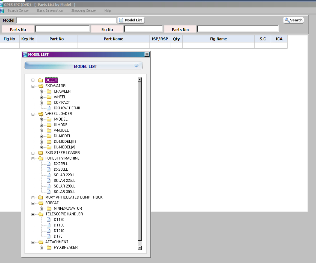
Task: Click the DOZER folder icon
Action: pyautogui.click(x=41, y=80)
